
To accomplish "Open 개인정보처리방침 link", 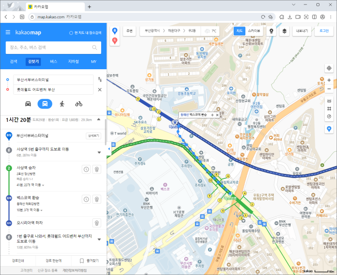I will pos(75,270).
